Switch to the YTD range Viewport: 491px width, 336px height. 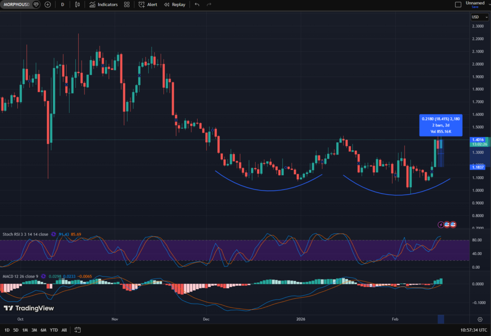point(53,330)
